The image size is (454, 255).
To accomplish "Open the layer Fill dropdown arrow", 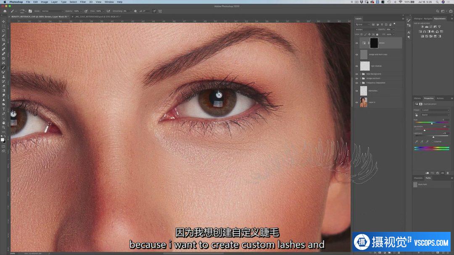I will [x=393, y=34].
